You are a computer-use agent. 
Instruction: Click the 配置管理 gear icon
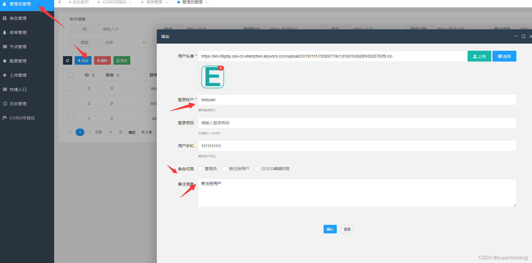click(5, 61)
